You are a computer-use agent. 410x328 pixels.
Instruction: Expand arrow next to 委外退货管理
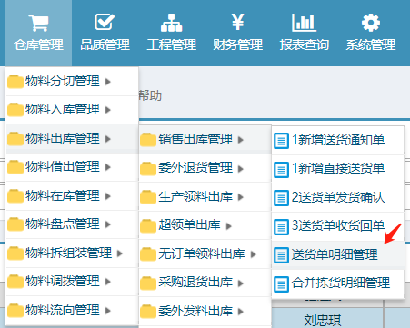point(241,169)
